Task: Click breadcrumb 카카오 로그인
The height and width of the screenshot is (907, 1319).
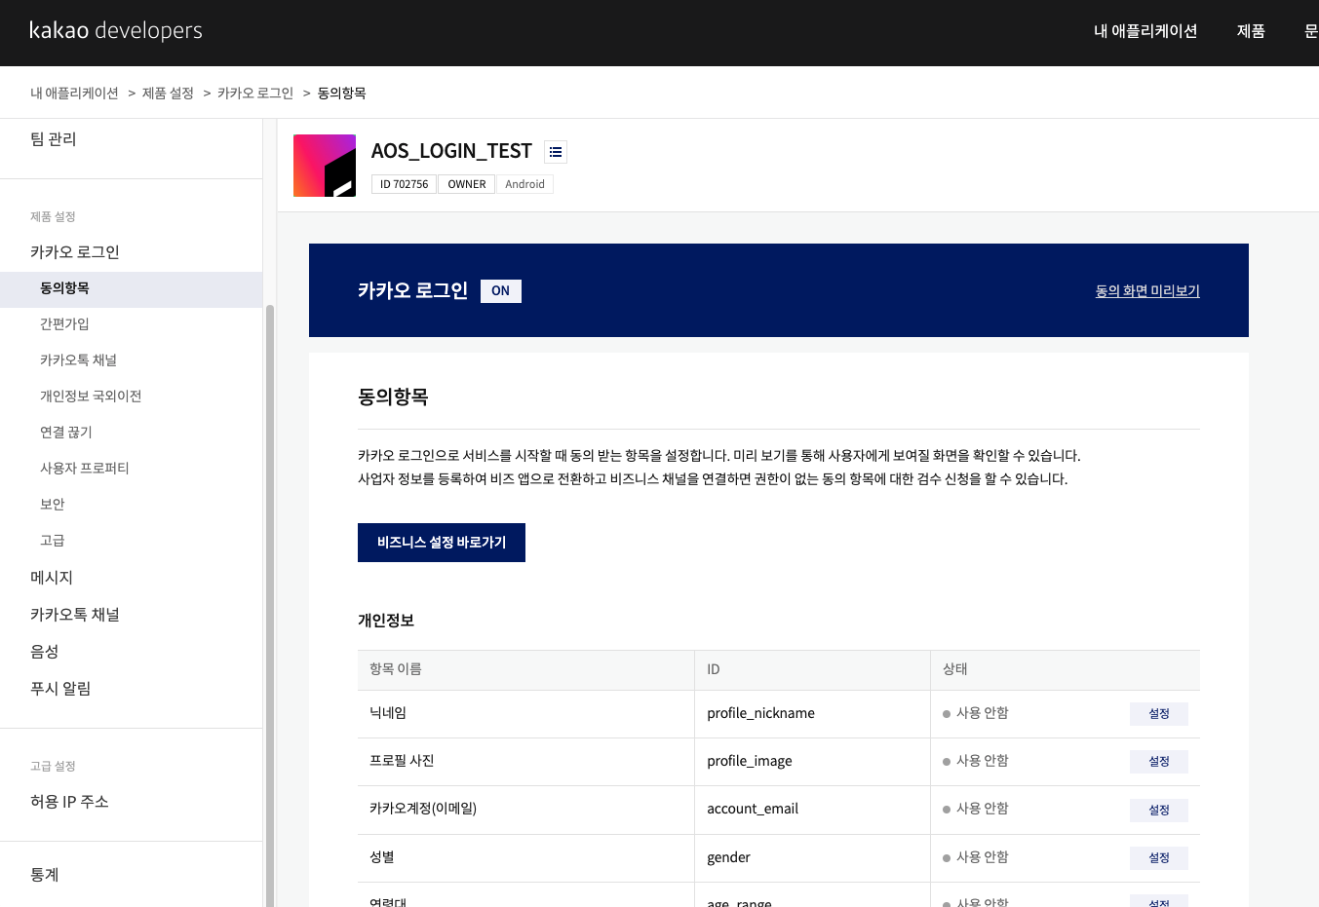Action: click(255, 94)
